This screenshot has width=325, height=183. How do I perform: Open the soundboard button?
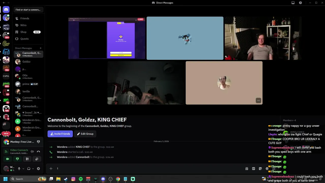[37, 159]
